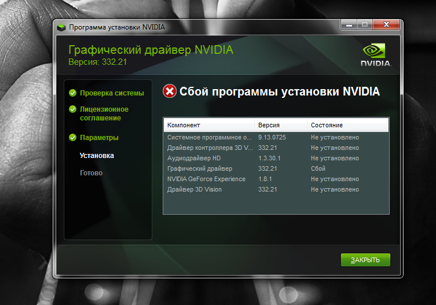This screenshot has width=436, height=305.
Task: Click the version value 9.13.0725
Action: pos(272,137)
